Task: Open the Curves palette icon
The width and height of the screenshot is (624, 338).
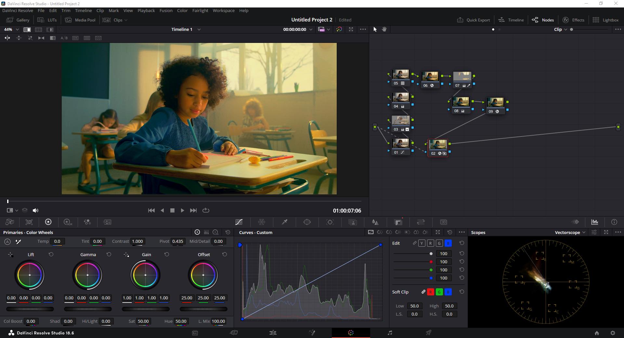Action: click(239, 222)
